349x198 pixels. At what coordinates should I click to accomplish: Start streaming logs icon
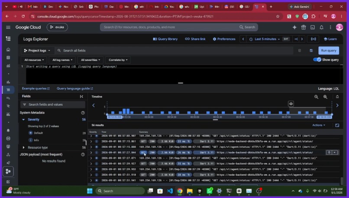pos(313,39)
